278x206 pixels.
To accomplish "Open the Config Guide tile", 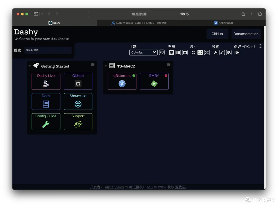I will click(x=46, y=121).
